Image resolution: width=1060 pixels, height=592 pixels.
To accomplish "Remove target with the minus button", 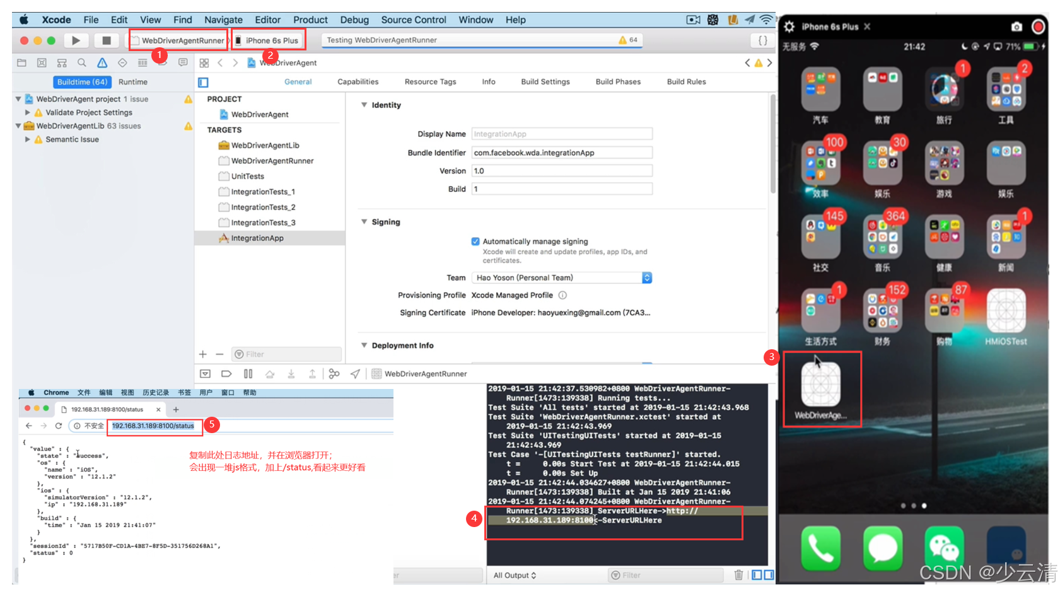I will (x=219, y=354).
